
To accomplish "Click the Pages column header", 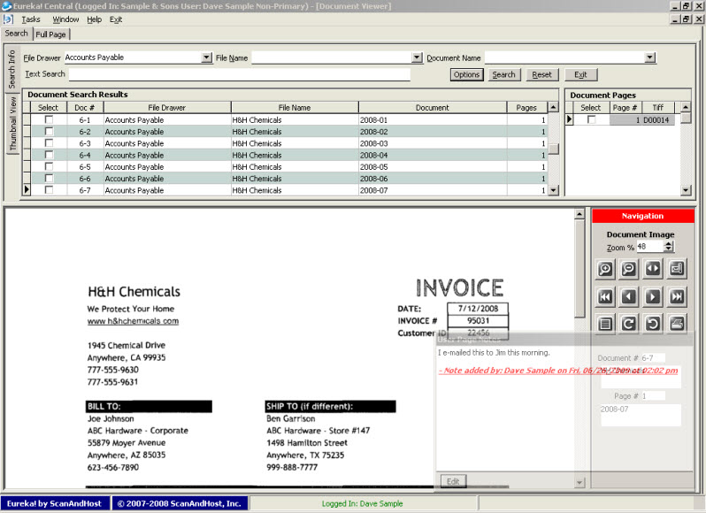I will [x=526, y=108].
